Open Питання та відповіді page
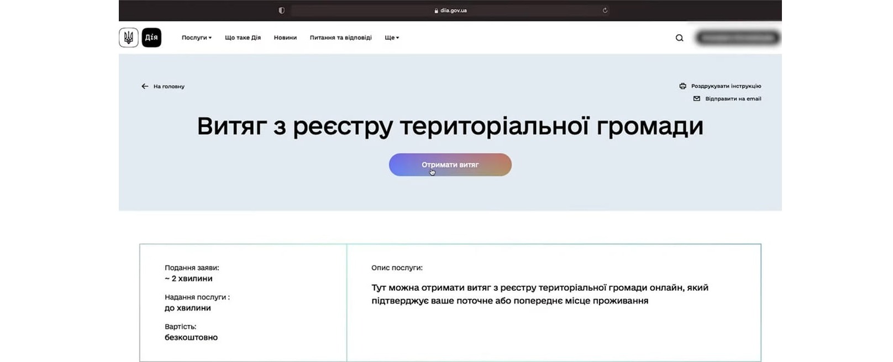 (x=340, y=38)
